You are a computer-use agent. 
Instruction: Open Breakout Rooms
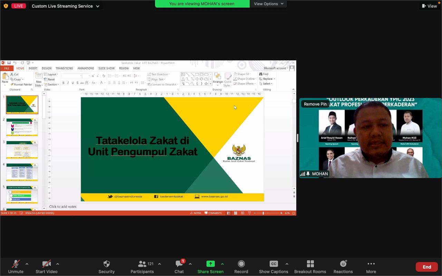click(x=310, y=264)
